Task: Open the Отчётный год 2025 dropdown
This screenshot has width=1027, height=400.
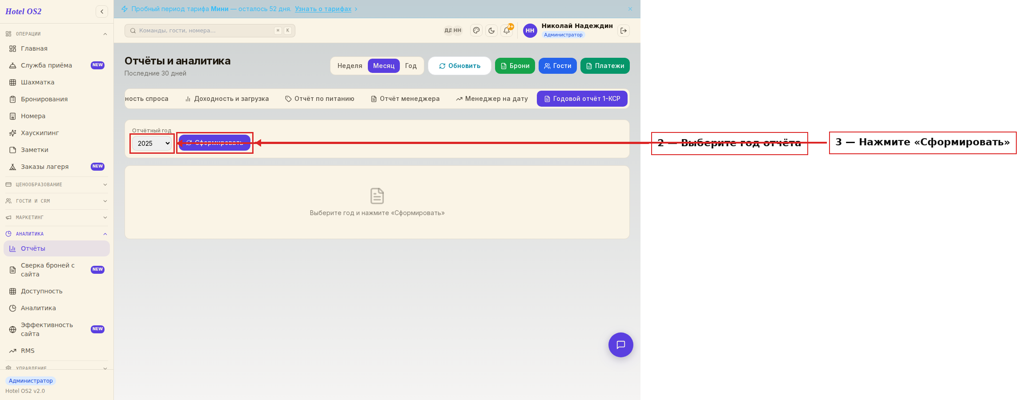Action: [x=152, y=143]
